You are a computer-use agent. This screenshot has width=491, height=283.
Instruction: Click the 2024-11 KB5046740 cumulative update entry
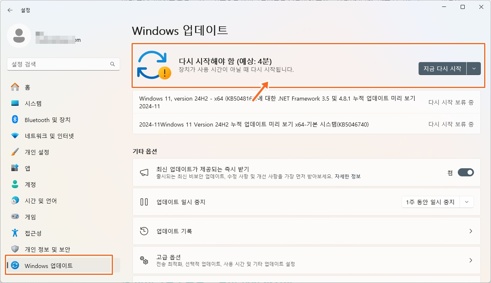pyautogui.click(x=306, y=124)
